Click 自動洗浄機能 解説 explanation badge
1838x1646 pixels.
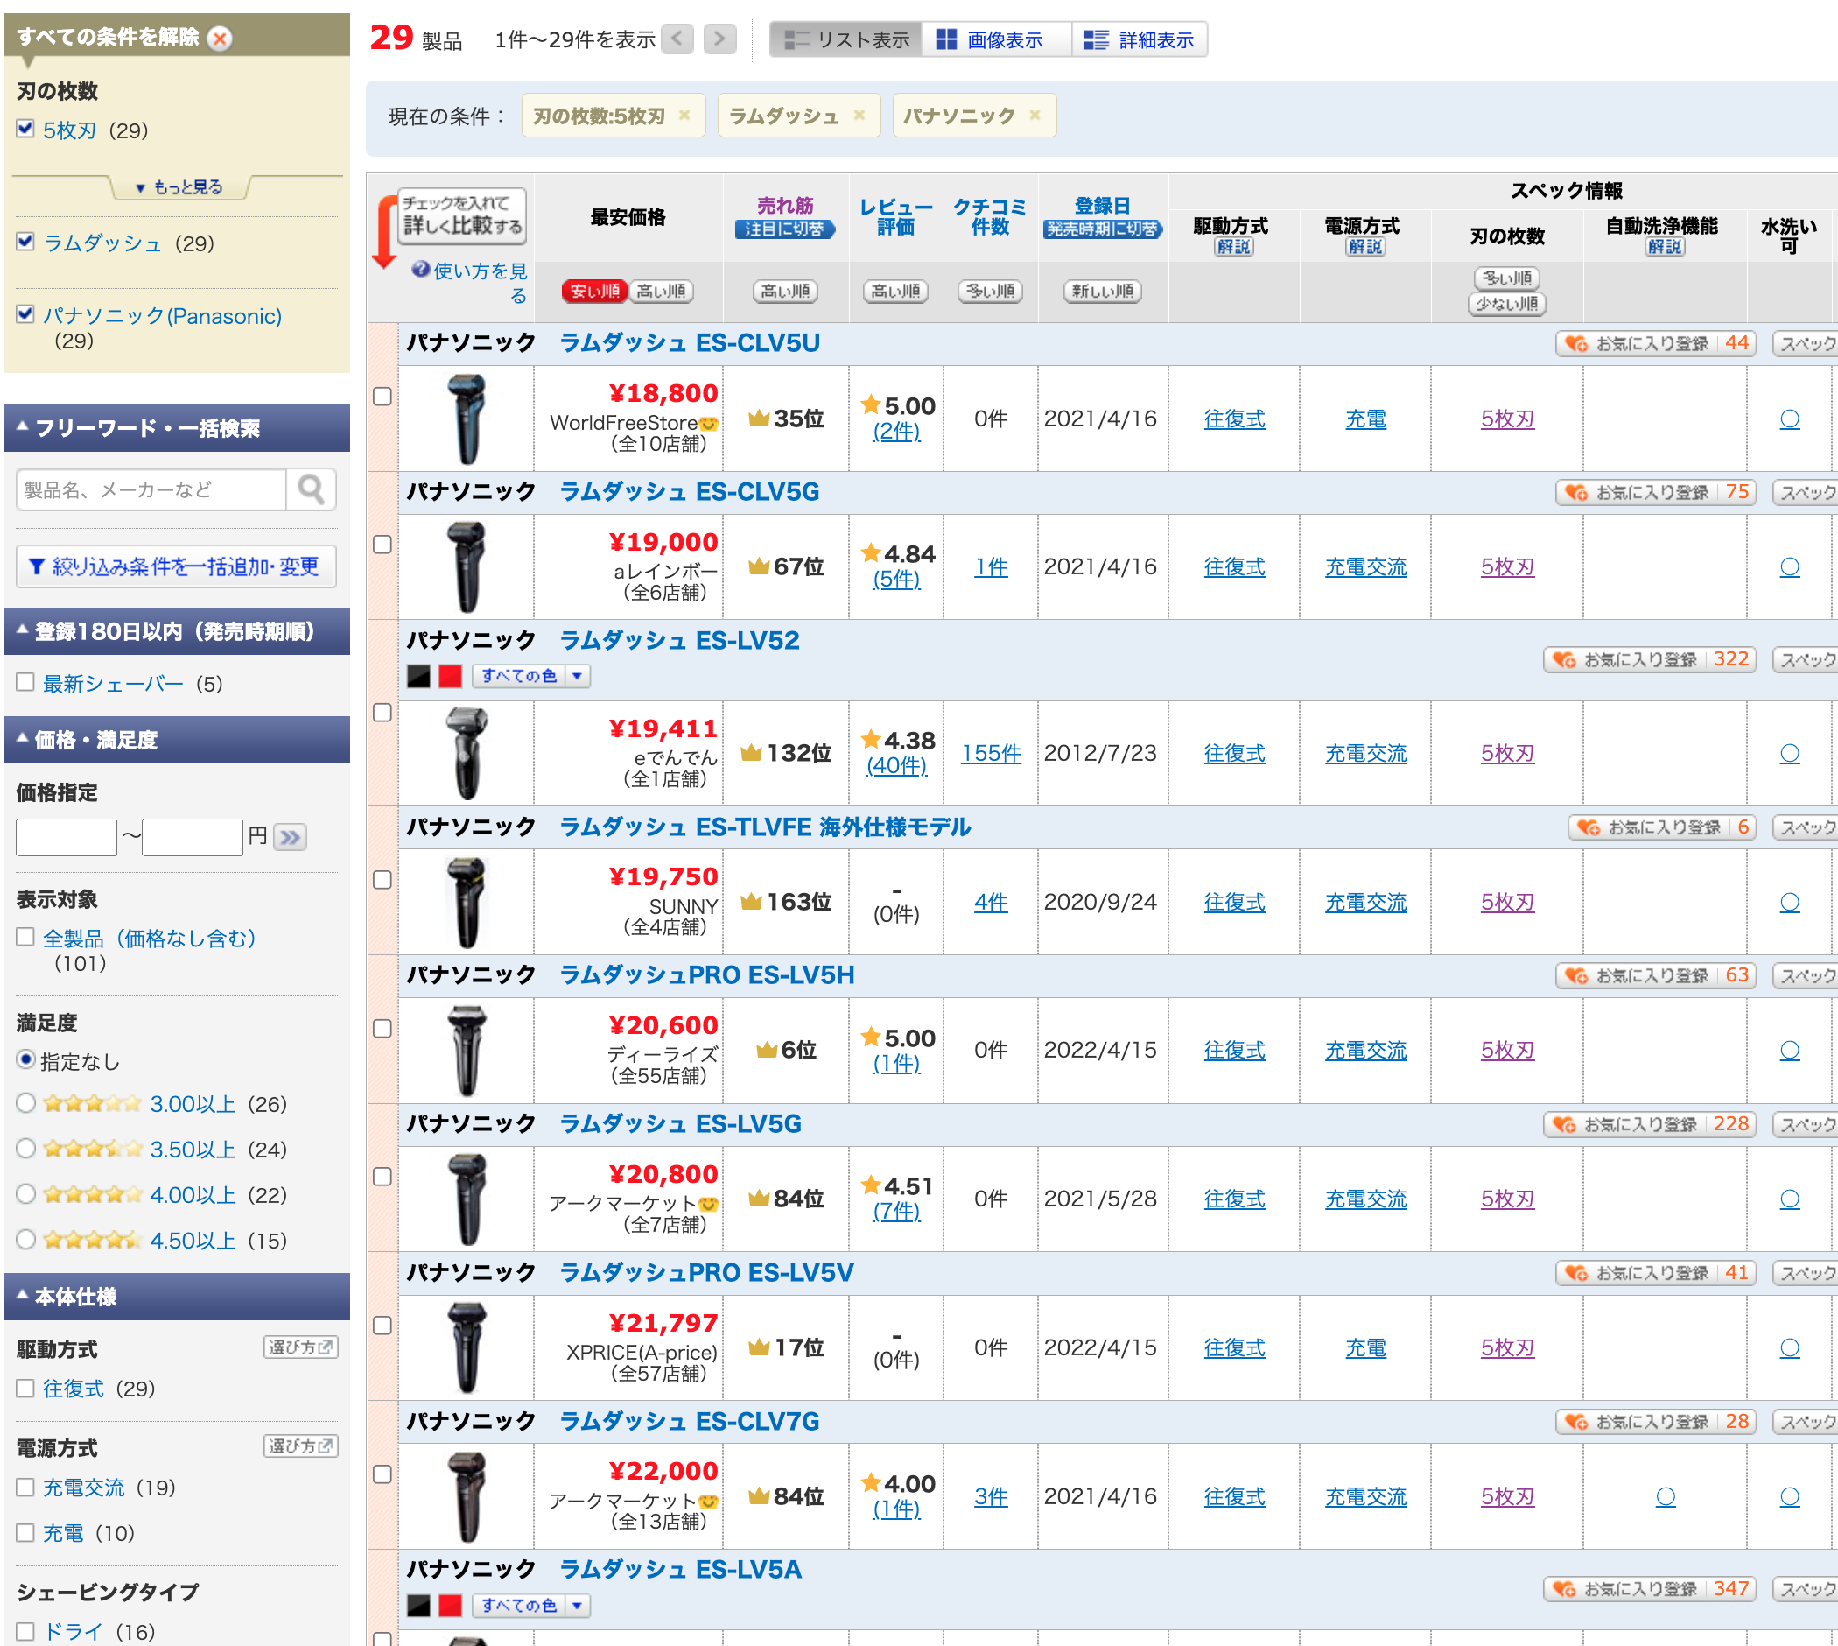pyautogui.click(x=1665, y=246)
